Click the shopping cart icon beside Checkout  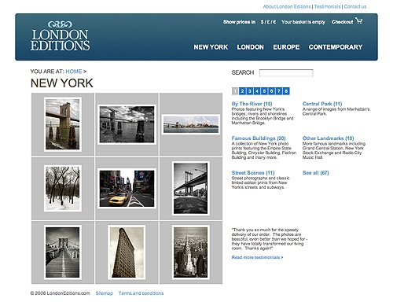(x=359, y=20)
